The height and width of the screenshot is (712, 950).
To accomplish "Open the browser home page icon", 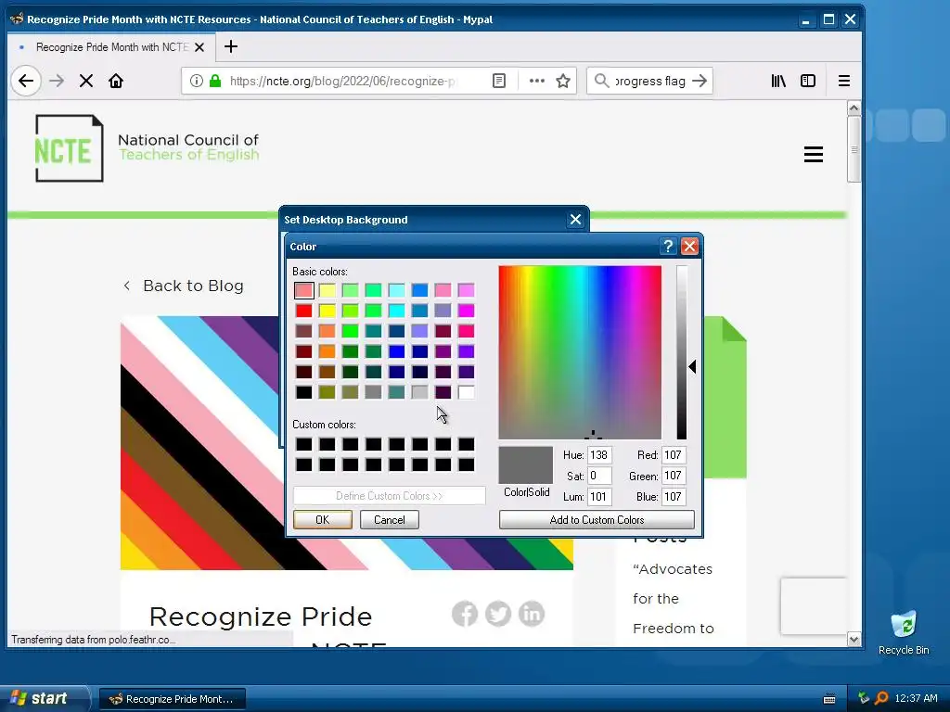I will tap(116, 81).
